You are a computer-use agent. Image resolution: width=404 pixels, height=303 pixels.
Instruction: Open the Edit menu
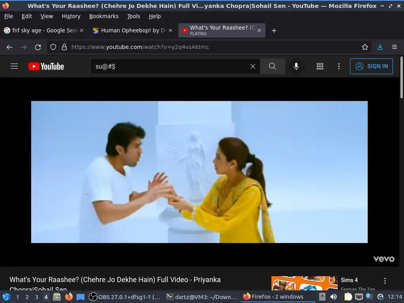point(27,16)
